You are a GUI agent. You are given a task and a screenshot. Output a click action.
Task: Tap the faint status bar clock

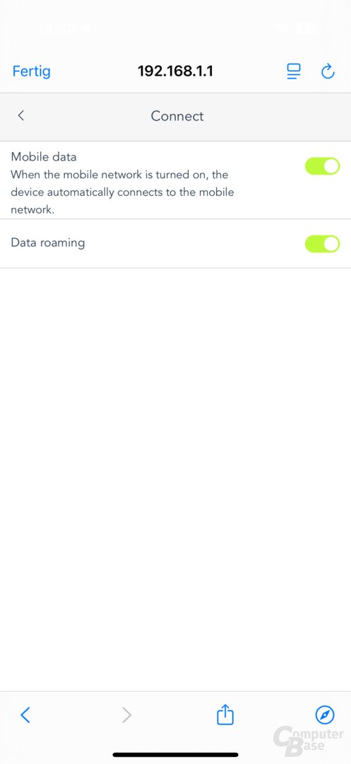pyautogui.click(x=59, y=29)
